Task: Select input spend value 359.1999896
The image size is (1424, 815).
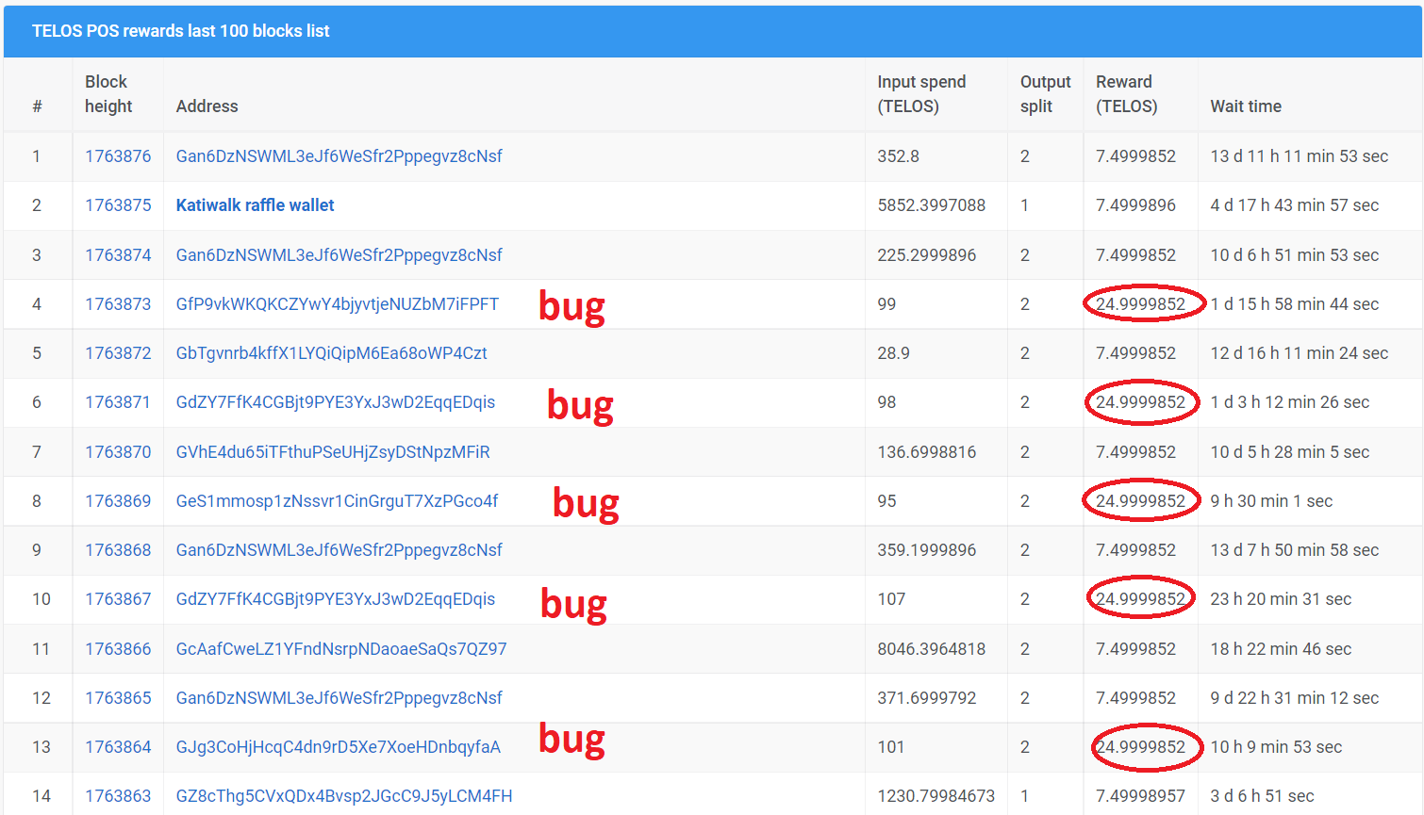Action: [x=927, y=550]
